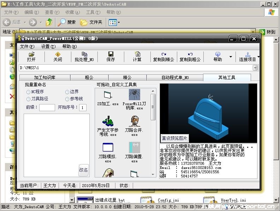Screen dimensions: 280x211
Task: Click the 改名 rename button
Action: 84,170
